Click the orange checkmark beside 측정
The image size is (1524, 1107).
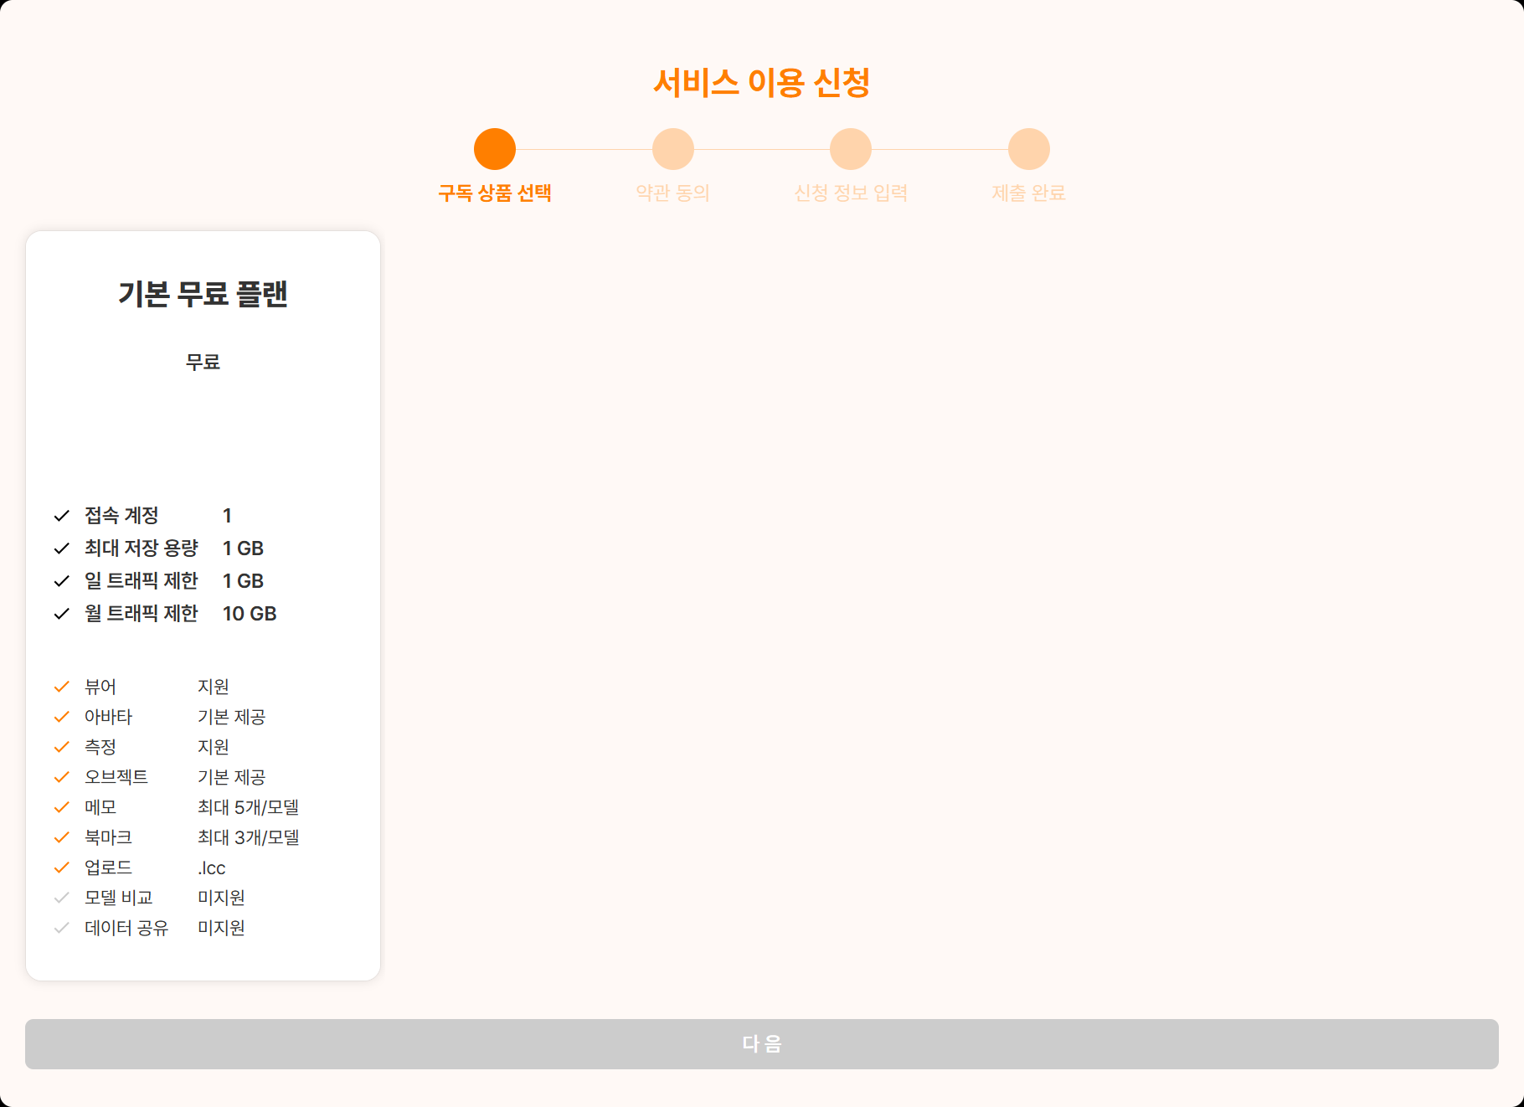(61, 747)
